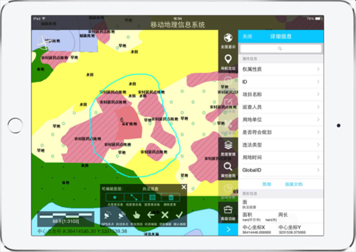Image resolution: width=356 pixels, height=252 pixels.
Task: Click the delete feature trash icon
Action: 171,198
